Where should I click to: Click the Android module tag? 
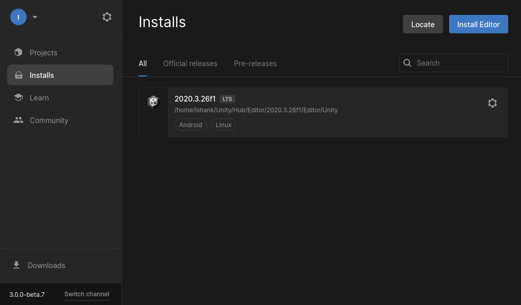(x=190, y=125)
